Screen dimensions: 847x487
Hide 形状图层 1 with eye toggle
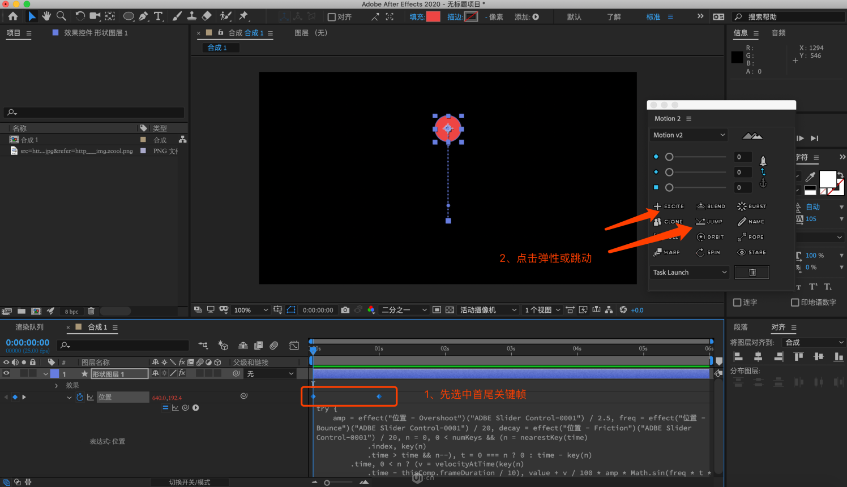6,373
